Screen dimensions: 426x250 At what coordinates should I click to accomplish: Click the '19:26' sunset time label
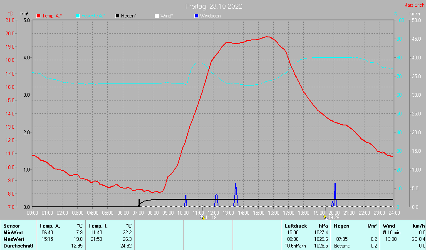pos(333,218)
